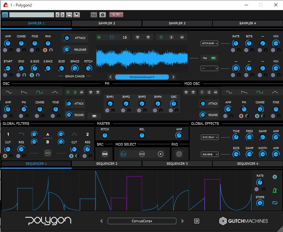283x232 pixels.
Task: Load next preset in the host toolbar
Action: pyautogui.click(x=62, y=15)
